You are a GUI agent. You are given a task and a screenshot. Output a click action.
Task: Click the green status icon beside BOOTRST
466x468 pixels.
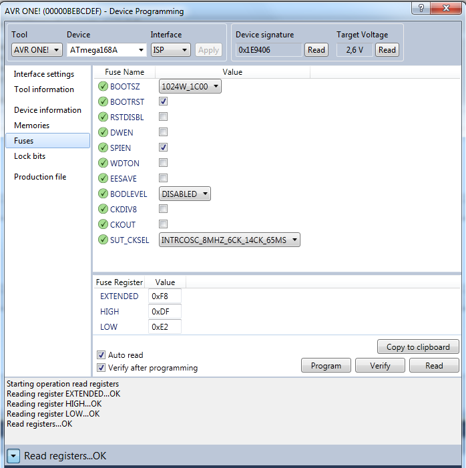coord(103,101)
